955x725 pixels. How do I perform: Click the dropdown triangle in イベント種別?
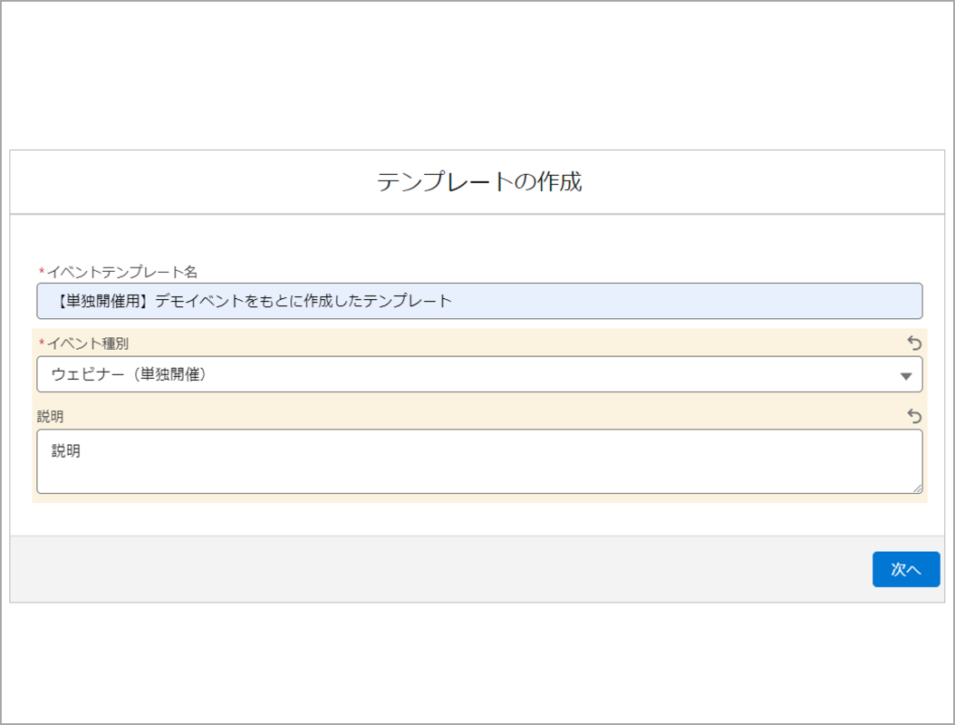pyautogui.click(x=905, y=376)
